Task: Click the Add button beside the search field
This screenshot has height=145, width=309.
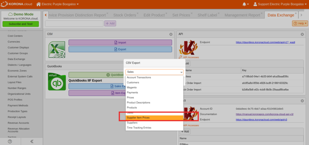Action: click(x=110, y=23)
